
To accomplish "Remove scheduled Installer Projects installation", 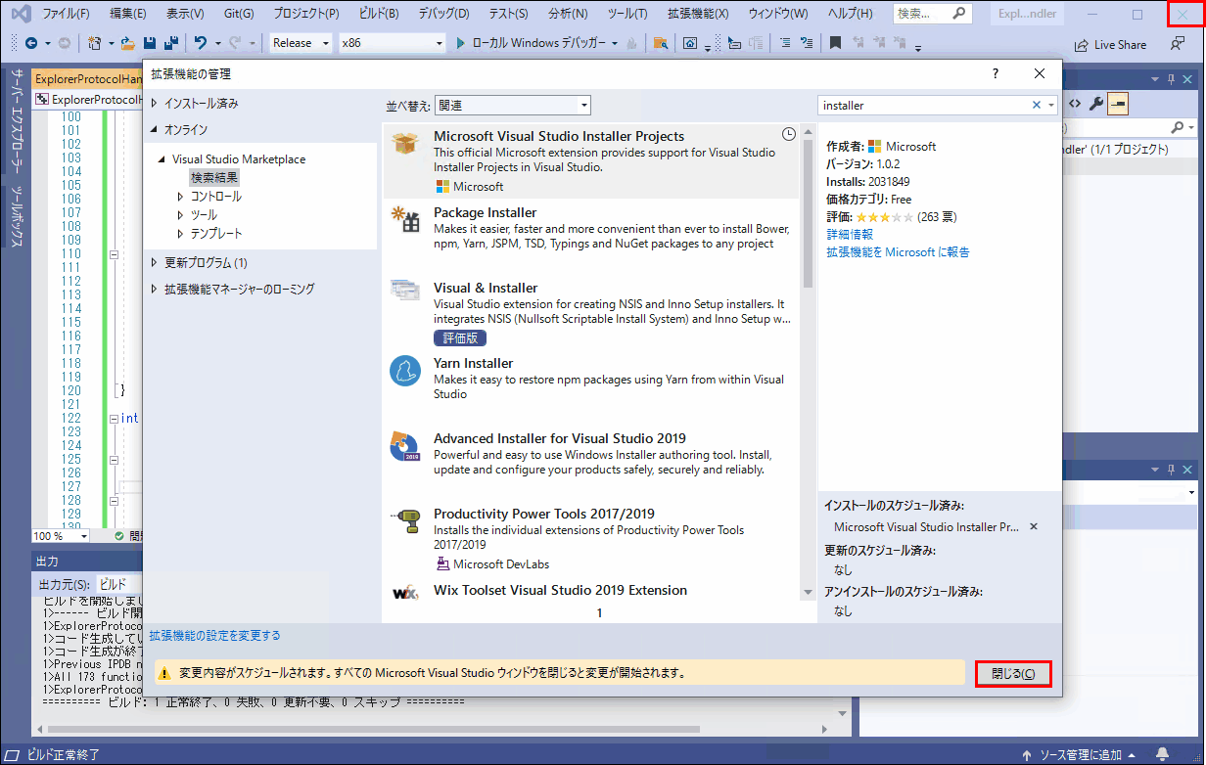I will pyautogui.click(x=1033, y=526).
